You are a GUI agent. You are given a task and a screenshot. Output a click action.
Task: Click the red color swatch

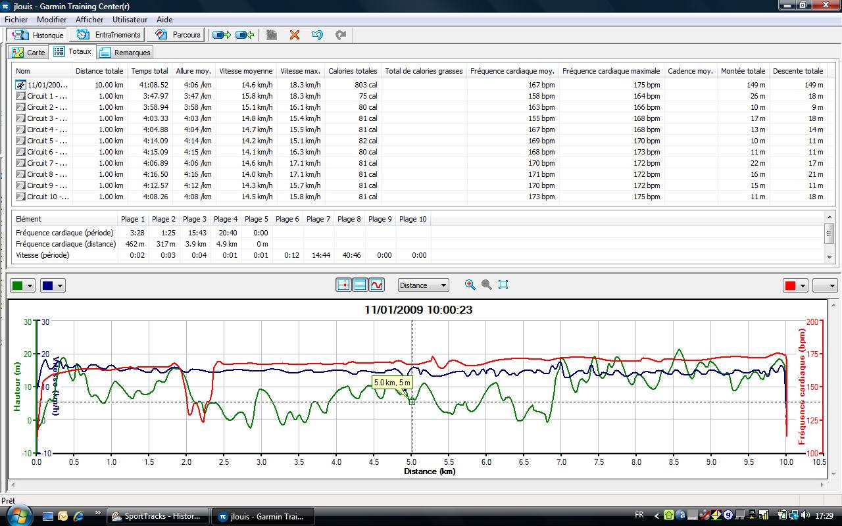click(x=789, y=285)
